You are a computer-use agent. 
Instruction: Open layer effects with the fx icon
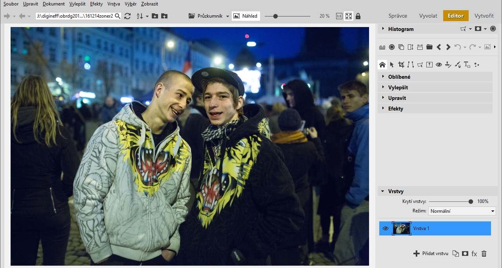click(474, 254)
